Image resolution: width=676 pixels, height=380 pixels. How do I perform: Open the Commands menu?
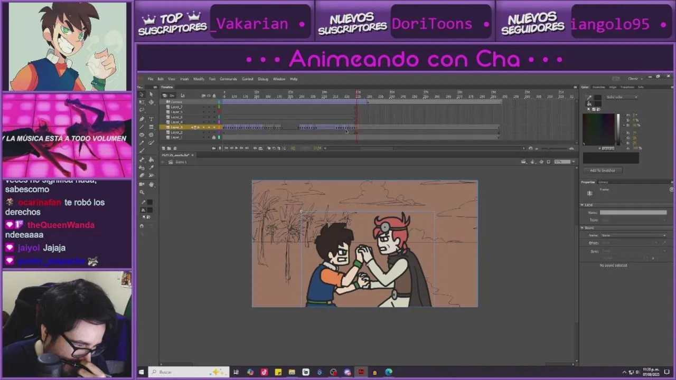[x=228, y=79]
